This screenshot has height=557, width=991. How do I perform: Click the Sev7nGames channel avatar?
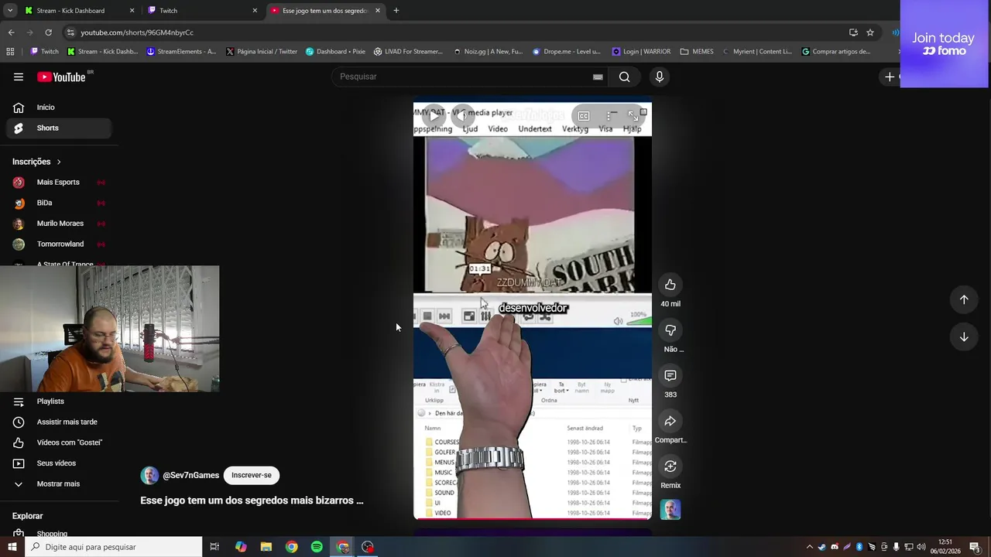coord(149,475)
